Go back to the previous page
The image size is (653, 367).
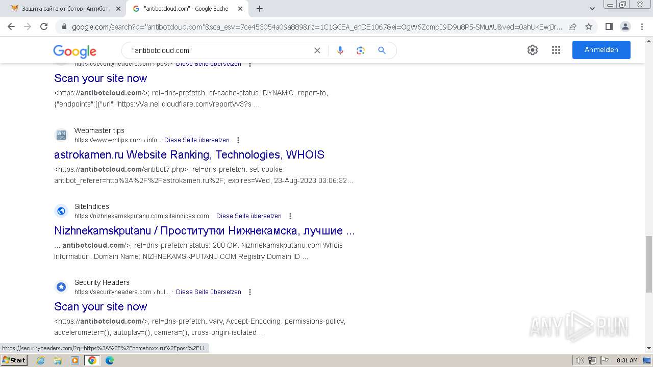coord(11,27)
